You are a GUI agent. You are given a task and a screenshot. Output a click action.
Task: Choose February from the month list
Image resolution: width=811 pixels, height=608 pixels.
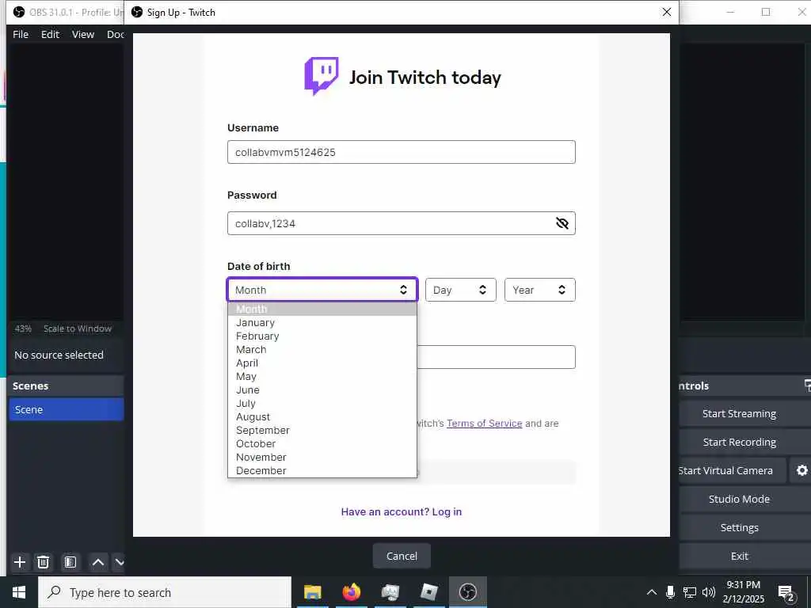pyautogui.click(x=322, y=336)
